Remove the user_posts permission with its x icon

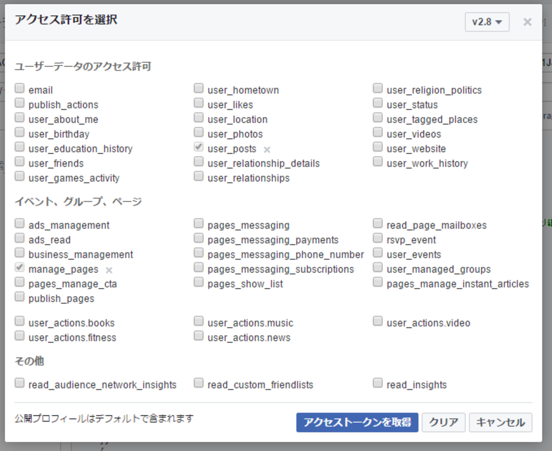tap(267, 149)
